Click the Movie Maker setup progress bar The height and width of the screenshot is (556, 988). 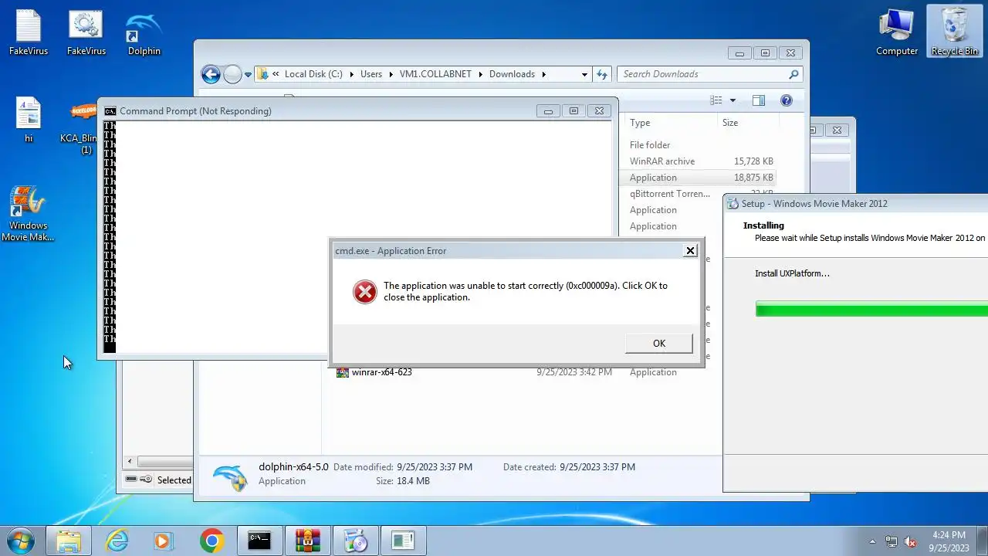point(871,310)
